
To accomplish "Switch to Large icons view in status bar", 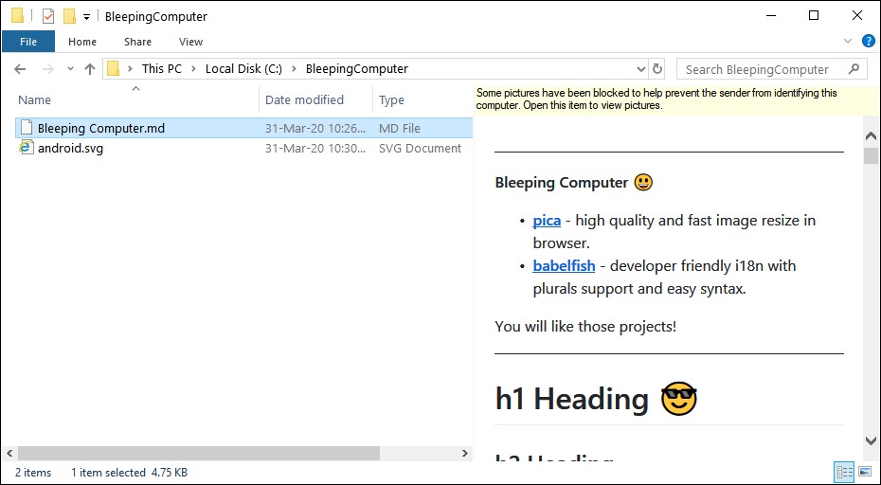I will [865, 472].
